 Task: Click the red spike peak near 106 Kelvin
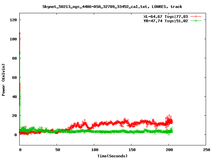point(20,33)
